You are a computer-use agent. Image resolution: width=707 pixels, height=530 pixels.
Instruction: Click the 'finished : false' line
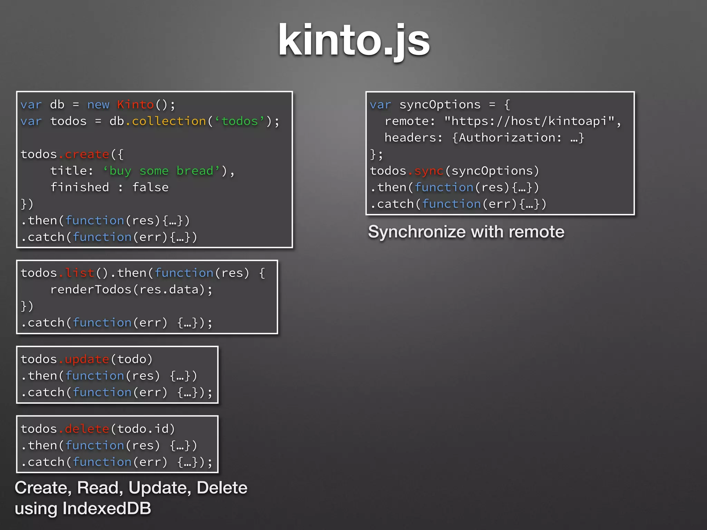click(x=109, y=187)
